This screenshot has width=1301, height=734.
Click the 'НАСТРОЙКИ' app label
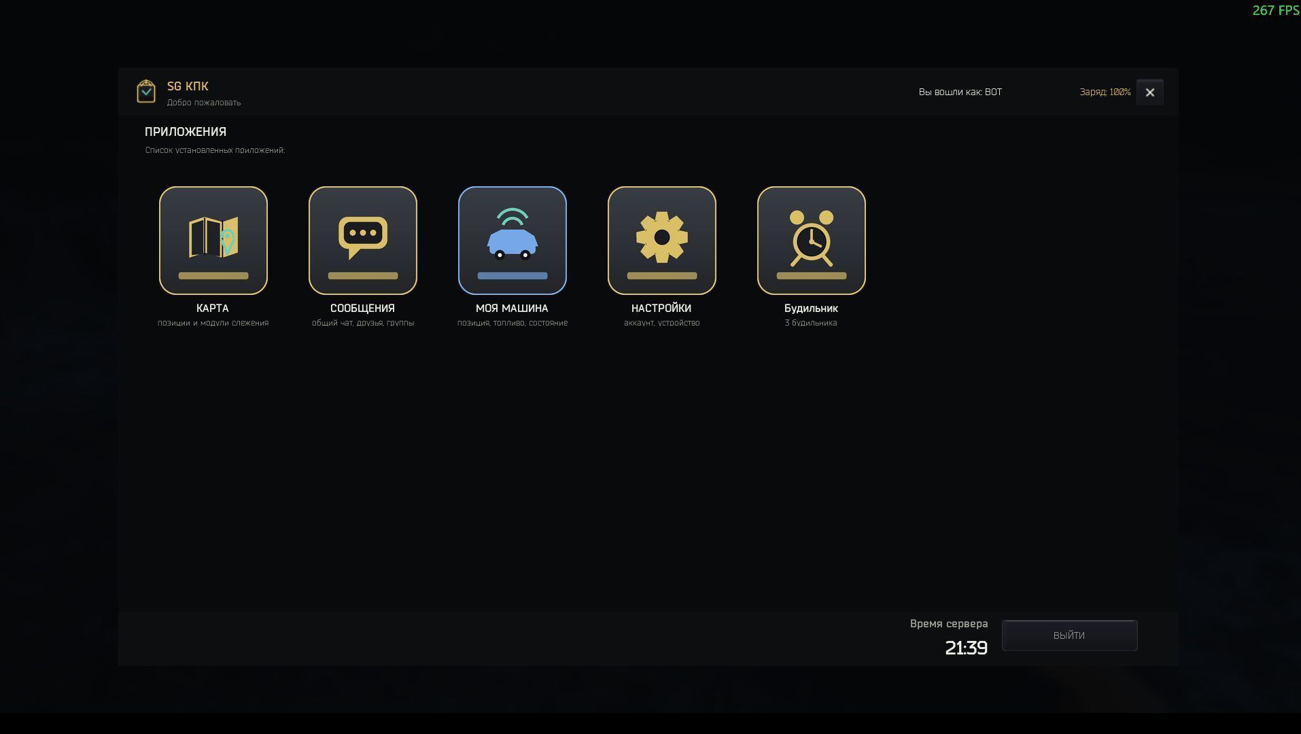[661, 309]
